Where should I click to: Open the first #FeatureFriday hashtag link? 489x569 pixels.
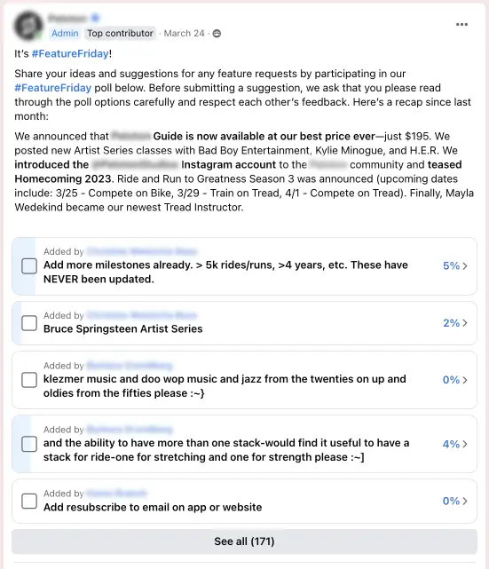coord(70,54)
